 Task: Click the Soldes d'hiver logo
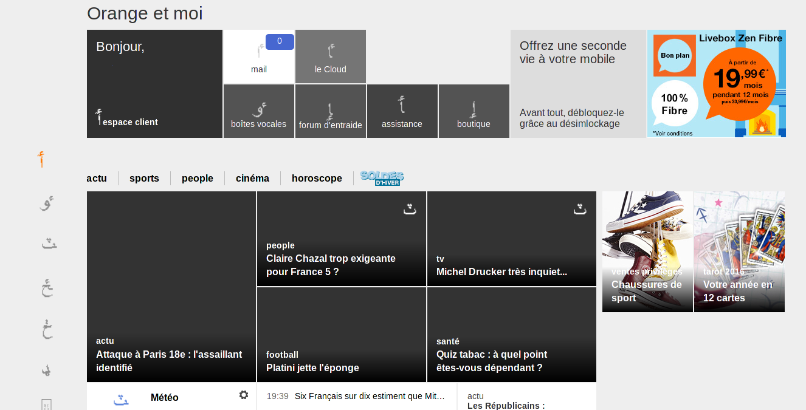click(382, 178)
